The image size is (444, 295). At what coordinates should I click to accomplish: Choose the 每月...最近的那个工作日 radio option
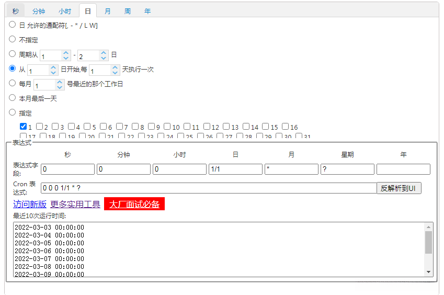coord(12,83)
